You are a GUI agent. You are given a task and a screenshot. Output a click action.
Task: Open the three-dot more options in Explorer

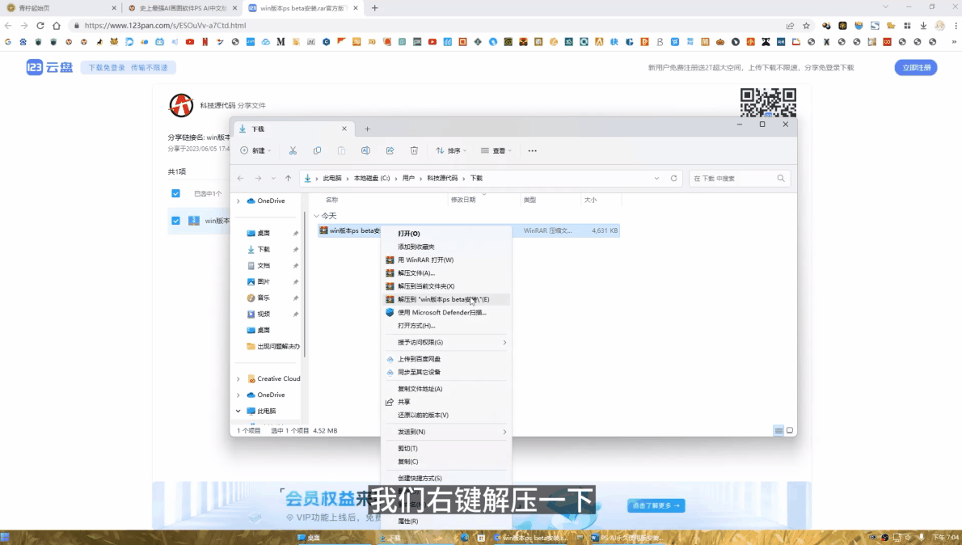pyautogui.click(x=532, y=150)
